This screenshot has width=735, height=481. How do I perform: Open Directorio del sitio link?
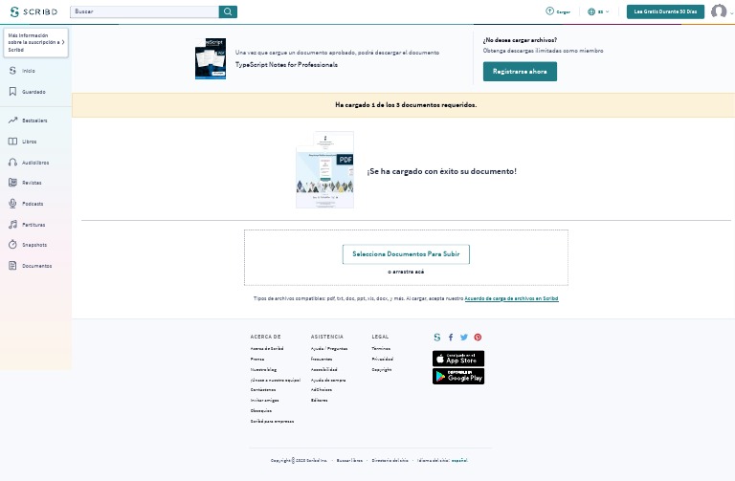click(390, 460)
